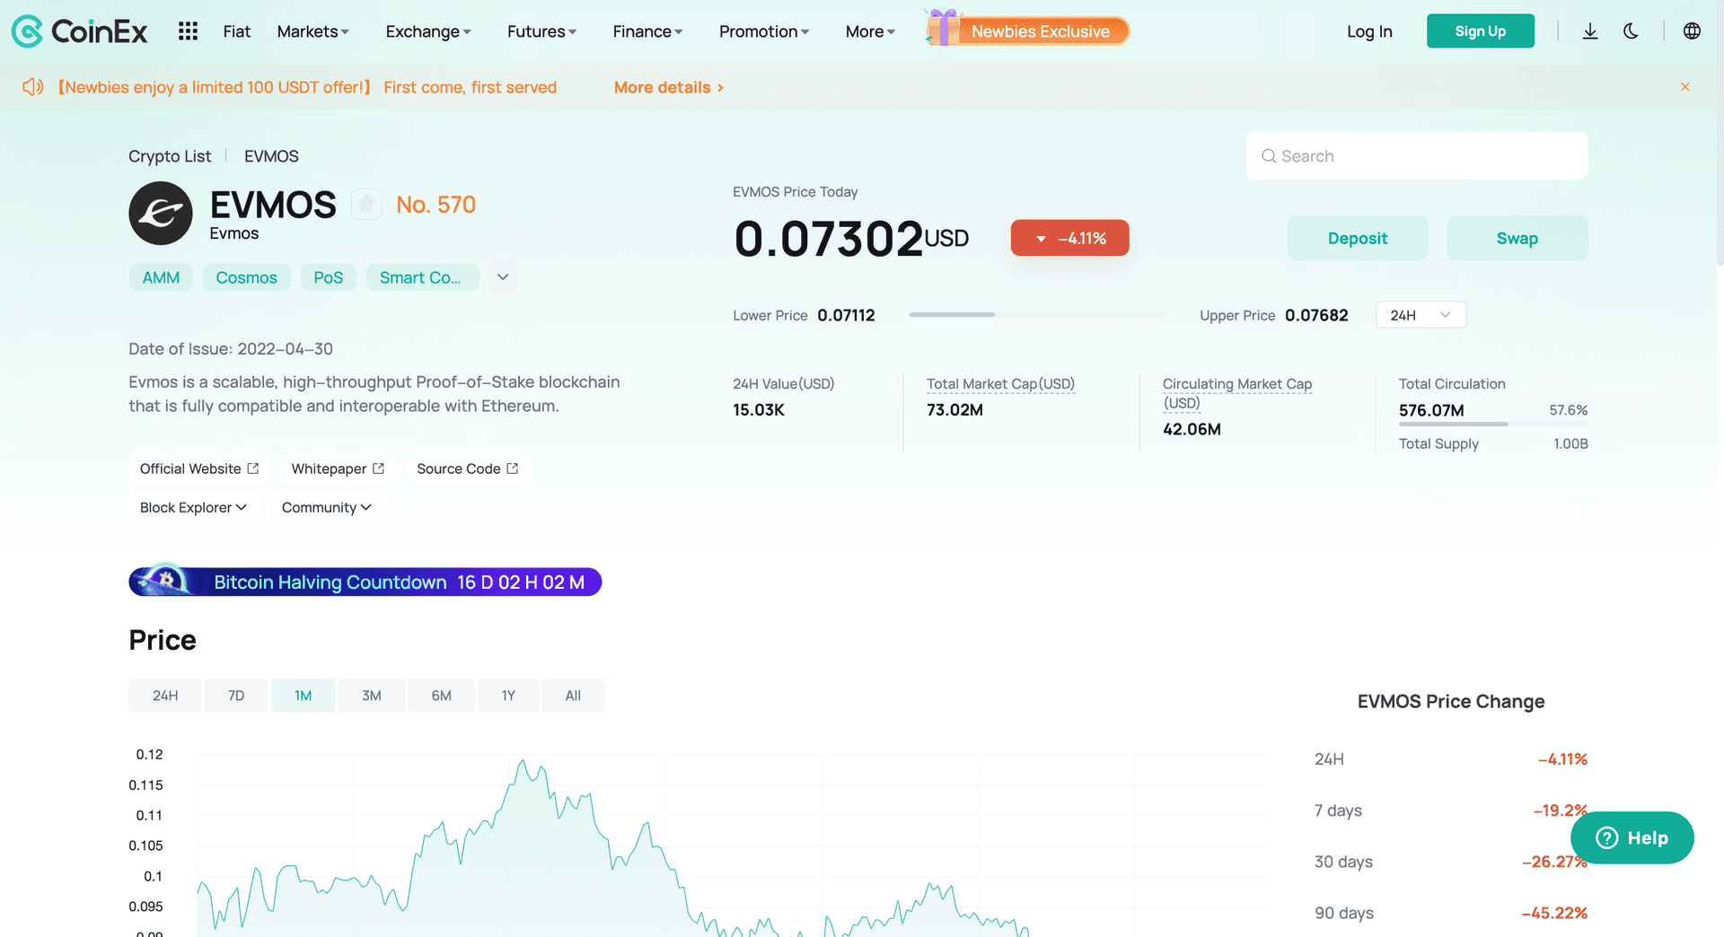Close the newbies offer banner
The image size is (1724, 937).
tap(1685, 87)
